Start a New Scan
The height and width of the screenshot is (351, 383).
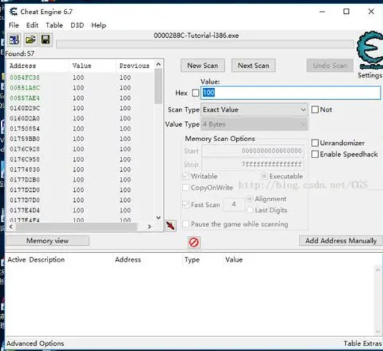tap(203, 66)
